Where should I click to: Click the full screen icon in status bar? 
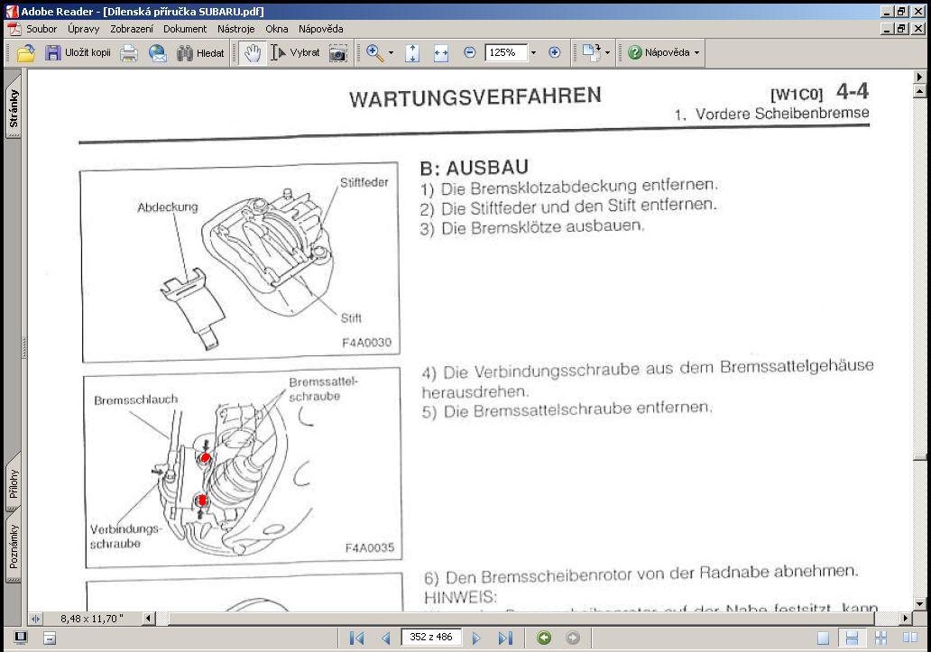[x=21, y=638]
